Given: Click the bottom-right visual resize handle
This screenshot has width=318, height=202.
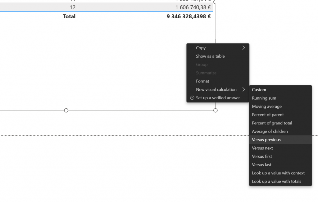Looking at the screenshot, I should 216,110.
